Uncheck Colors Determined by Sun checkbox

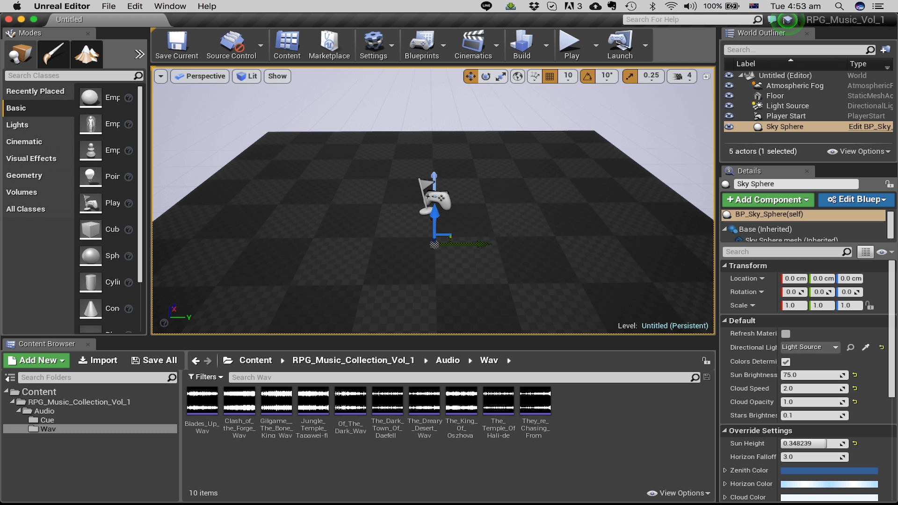click(786, 362)
